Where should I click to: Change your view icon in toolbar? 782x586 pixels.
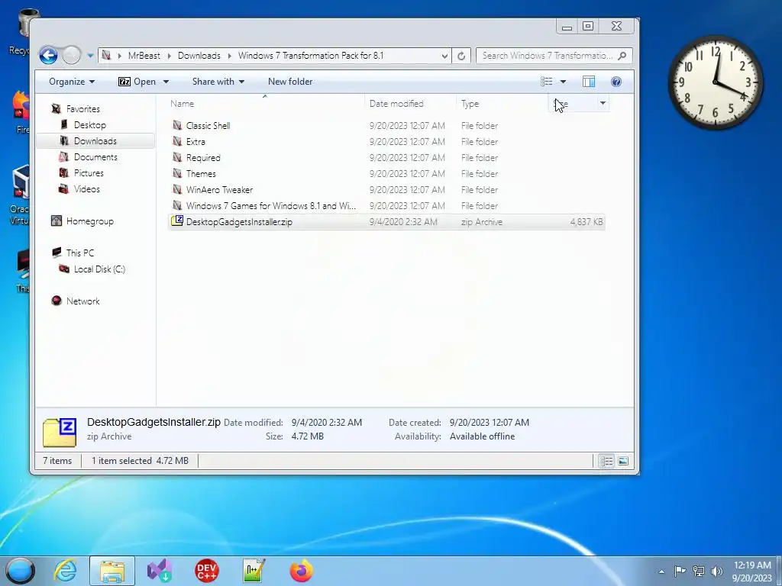(547, 82)
